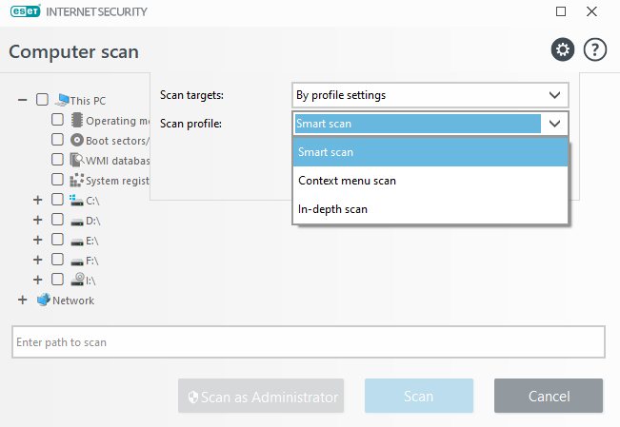Click the This PC computer icon
Screen dimensions: 620x427
[62, 100]
